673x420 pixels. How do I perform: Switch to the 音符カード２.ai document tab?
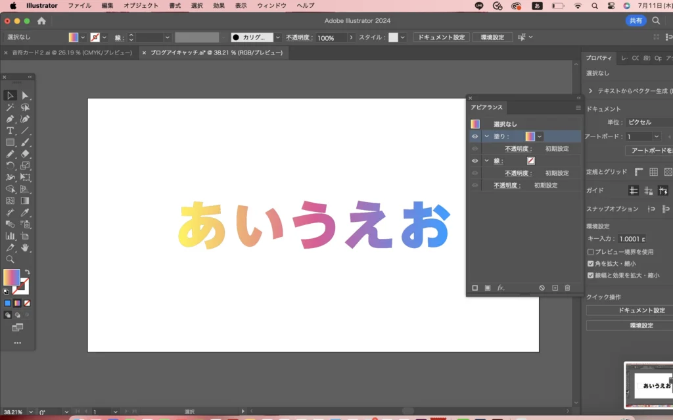pyautogui.click(x=72, y=52)
